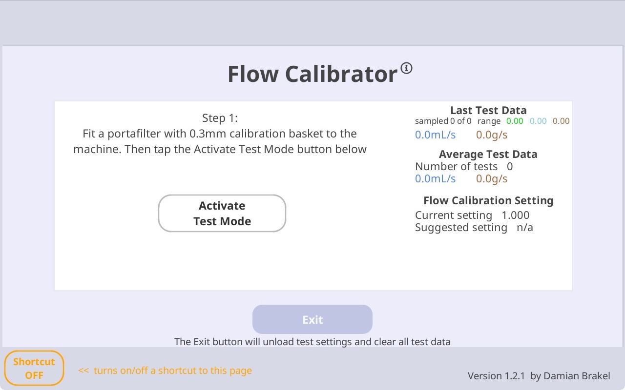Tap the Activate Test Mode button
The image size is (625, 390).
pyautogui.click(x=222, y=214)
